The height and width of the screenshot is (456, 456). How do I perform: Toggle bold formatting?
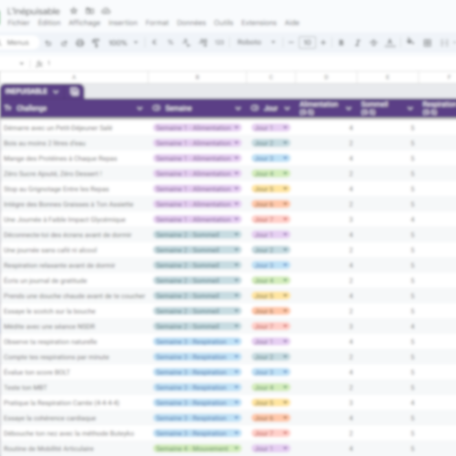click(x=341, y=43)
